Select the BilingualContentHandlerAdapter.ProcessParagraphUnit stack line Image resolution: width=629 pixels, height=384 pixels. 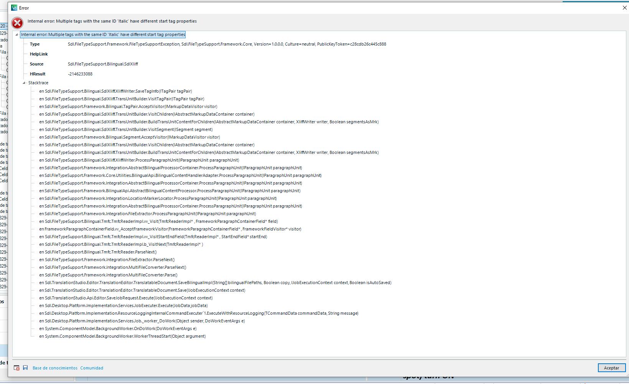pyautogui.click(x=180, y=175)
